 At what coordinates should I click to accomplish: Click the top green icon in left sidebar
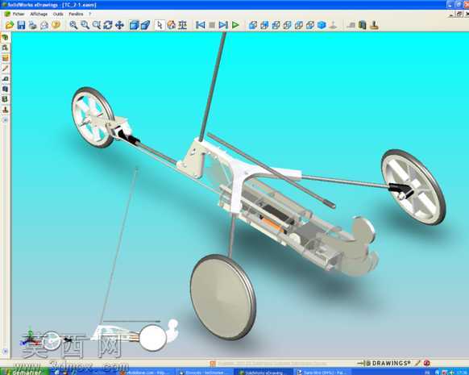pyautogui.click(x=5, y=37)
